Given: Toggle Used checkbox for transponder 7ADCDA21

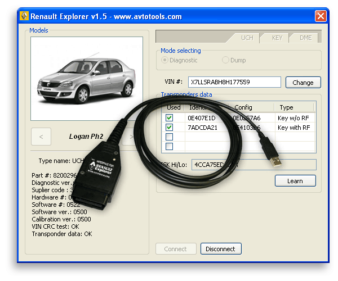Looking at the screenshot, I should (169, 127).
